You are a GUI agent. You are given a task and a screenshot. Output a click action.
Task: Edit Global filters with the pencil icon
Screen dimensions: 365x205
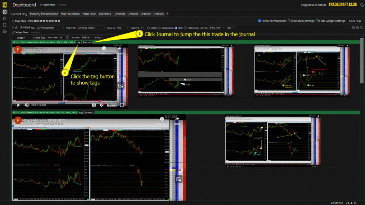pyautogui.click(x=41, y=5)
